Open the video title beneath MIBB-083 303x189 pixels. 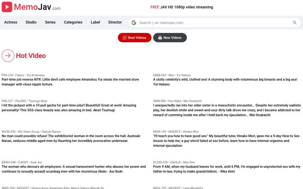tap(225, 82)
